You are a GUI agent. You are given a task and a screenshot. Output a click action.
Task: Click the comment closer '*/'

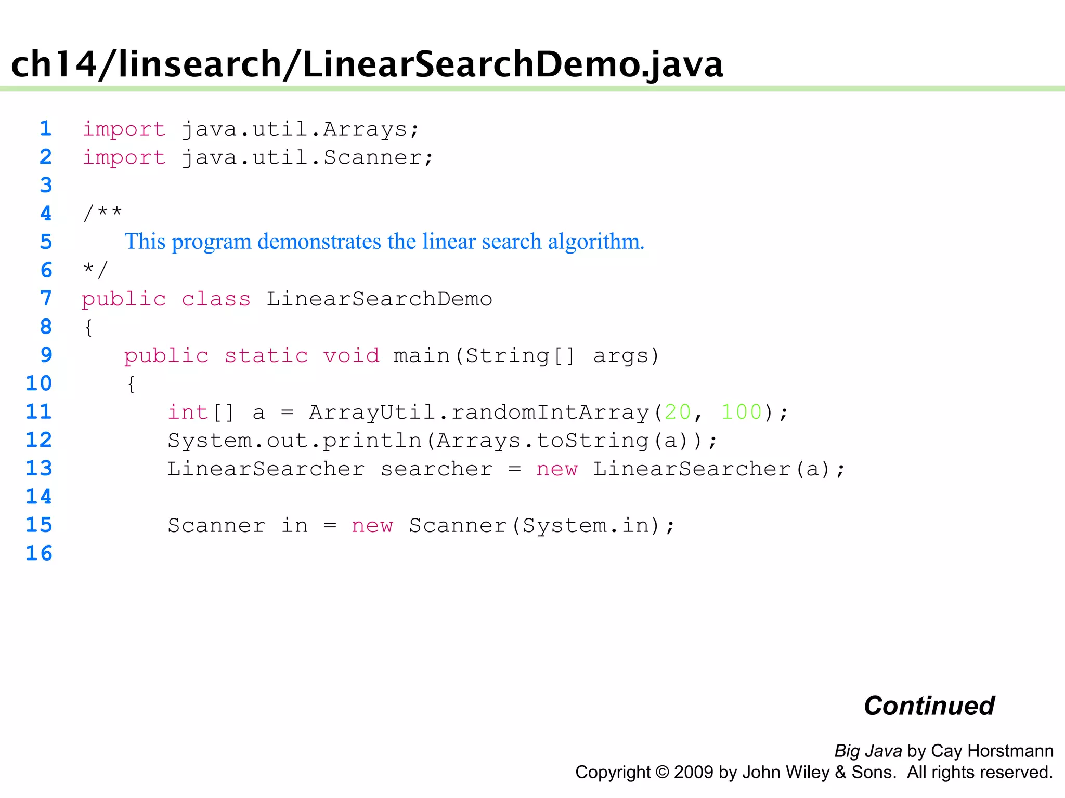point(95,270)
